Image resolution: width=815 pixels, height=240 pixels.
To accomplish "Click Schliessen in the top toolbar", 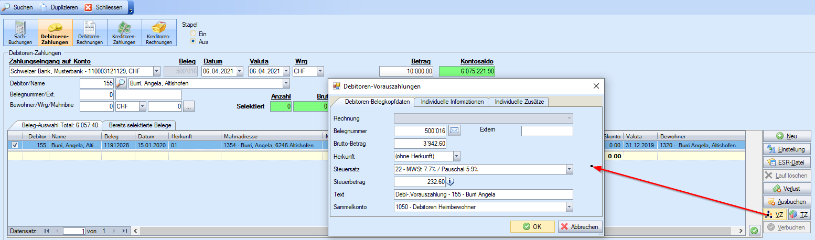I will (x=104, y=7).
